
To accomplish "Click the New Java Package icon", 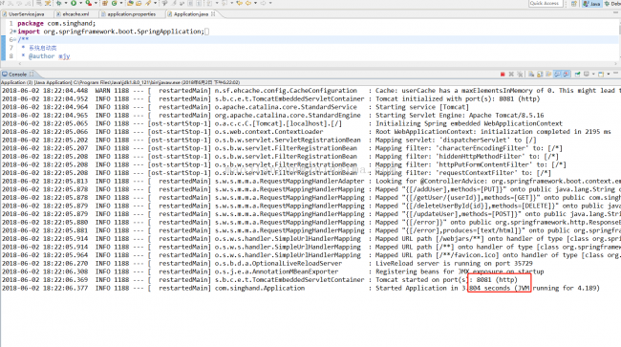I will coord(105,3).
